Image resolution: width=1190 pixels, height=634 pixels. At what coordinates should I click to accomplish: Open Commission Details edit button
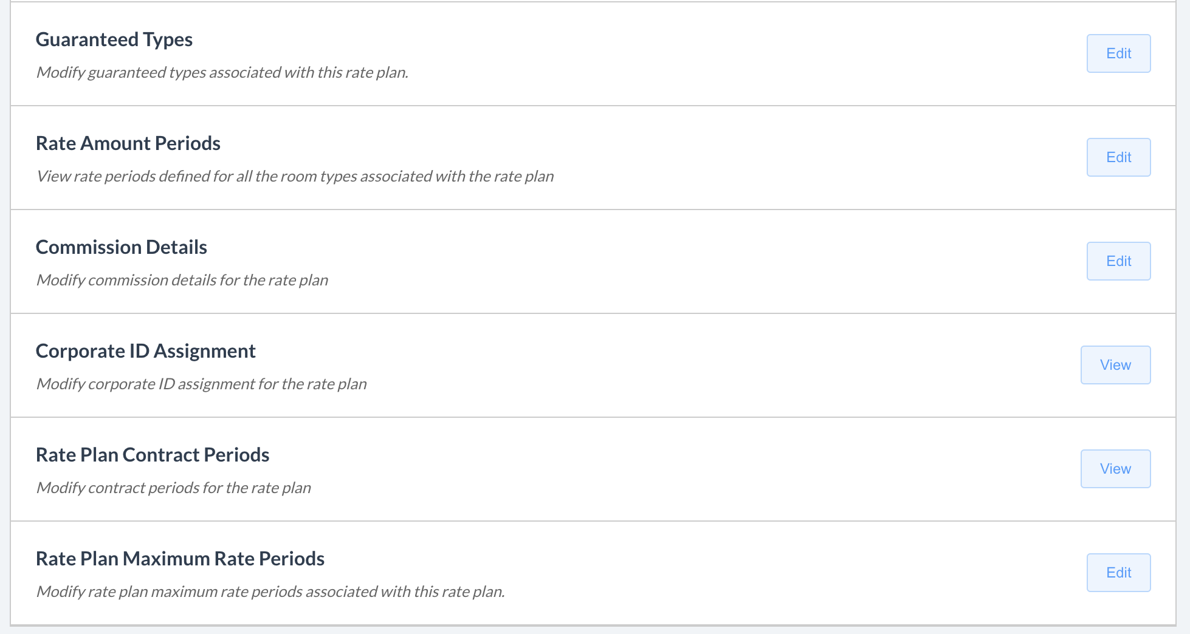tap(1118, 261)
